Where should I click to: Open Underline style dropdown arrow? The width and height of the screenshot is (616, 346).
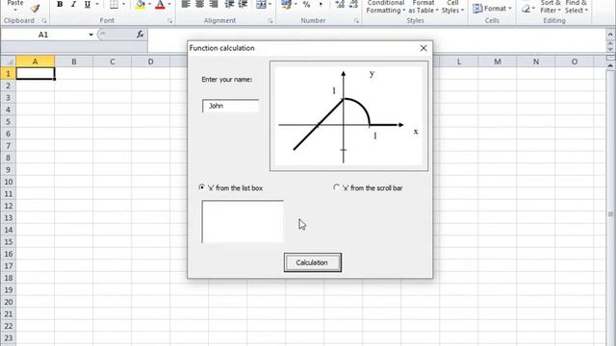point(97,4)
